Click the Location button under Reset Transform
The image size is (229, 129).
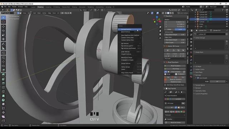point(178,99)
